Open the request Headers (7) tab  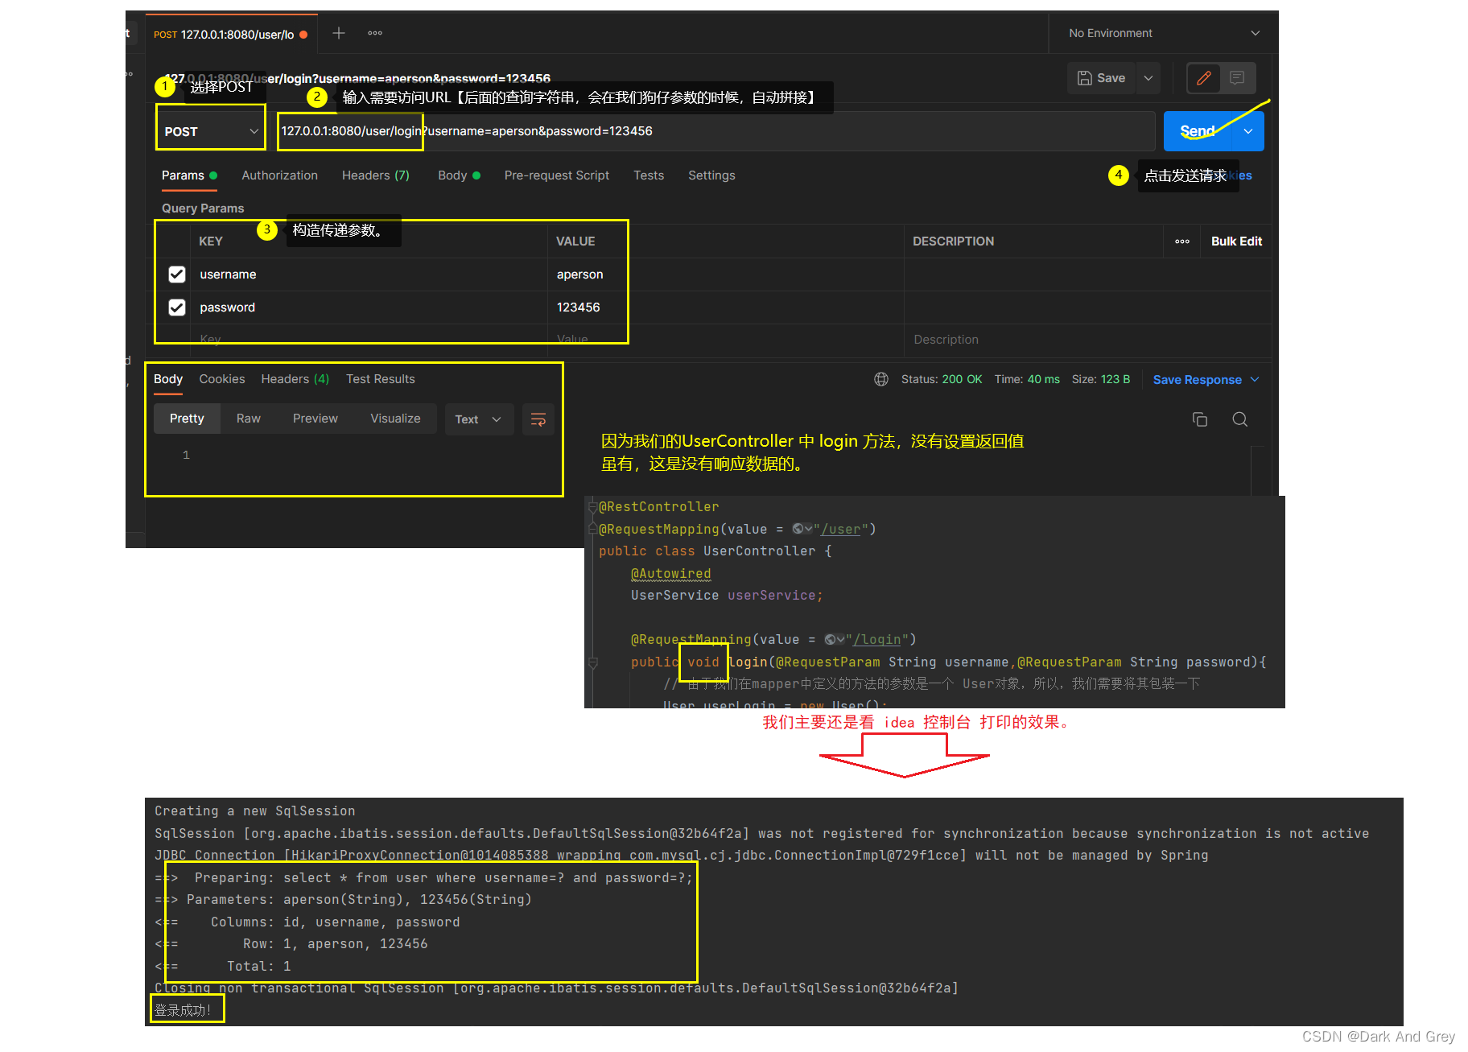point(376,175)
